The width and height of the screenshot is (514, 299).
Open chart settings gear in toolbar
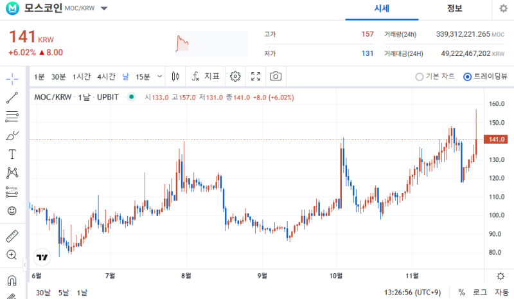(235, 77)
